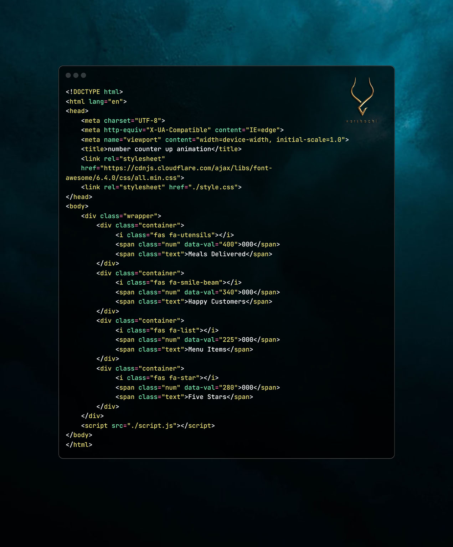Click the data-val "225" attribute value
453x547 pixels.
point(228,340)
